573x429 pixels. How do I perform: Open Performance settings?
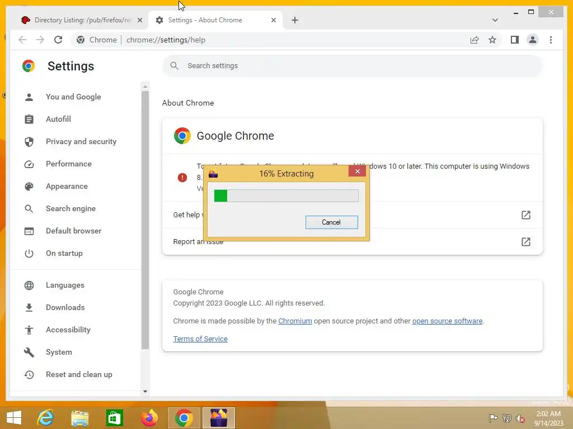(x=68, y=164)
